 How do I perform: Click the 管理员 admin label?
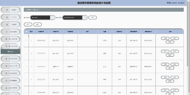172,3
